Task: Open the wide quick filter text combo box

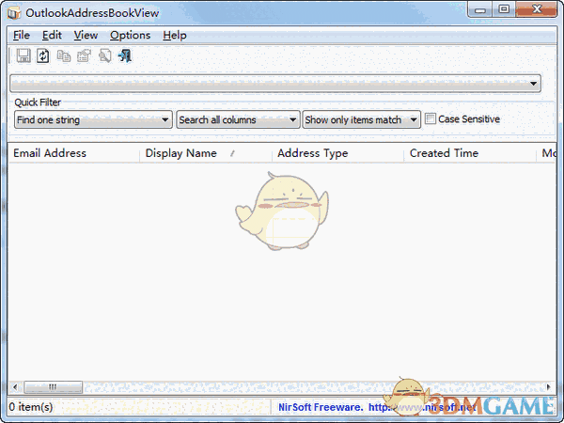Action: tap(275, 84)
